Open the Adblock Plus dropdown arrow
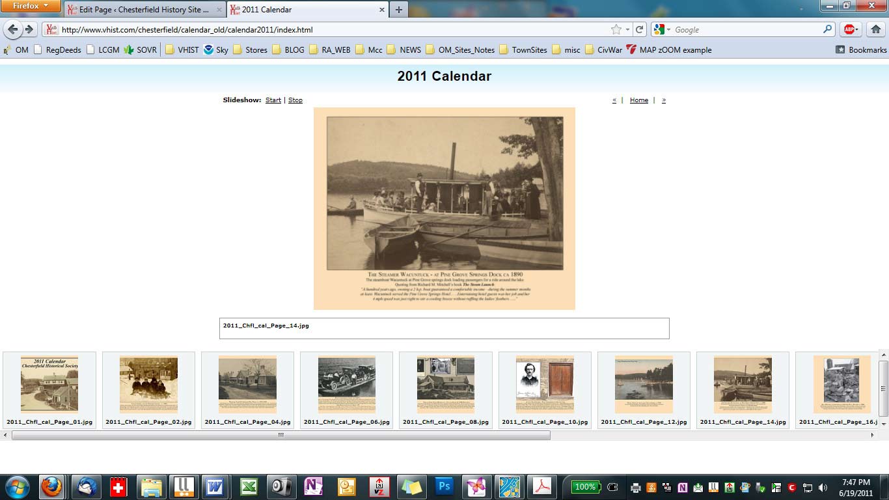Image resolution: width=889 pixels, height=500 pixels. (x=857, y=29)
